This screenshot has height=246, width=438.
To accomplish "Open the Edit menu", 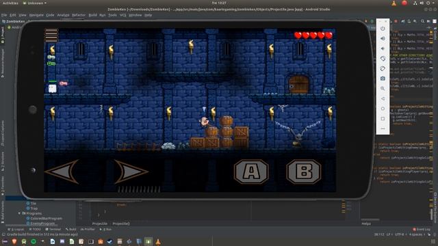I will click(x=13, y=15).
